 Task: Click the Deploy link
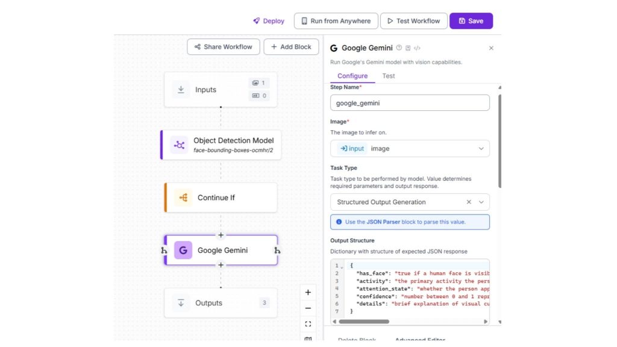pyautogui.click(x=269, y=21)
